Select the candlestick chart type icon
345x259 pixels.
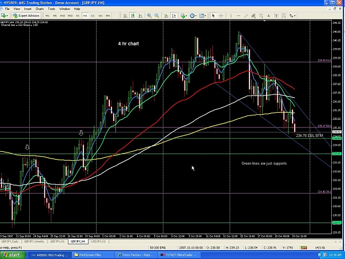coord(132,15)
